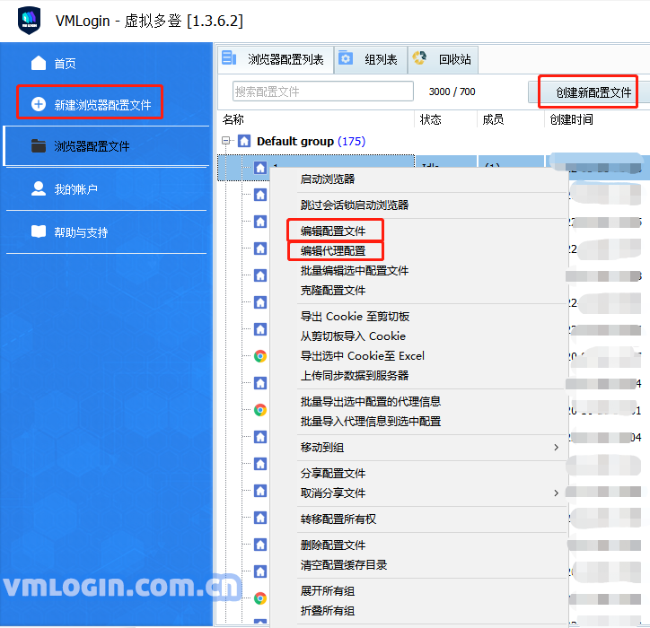Screen dimensions: 650x628
Task: Choose 启动浏览器 from context menu
Action: click(328, 179)
